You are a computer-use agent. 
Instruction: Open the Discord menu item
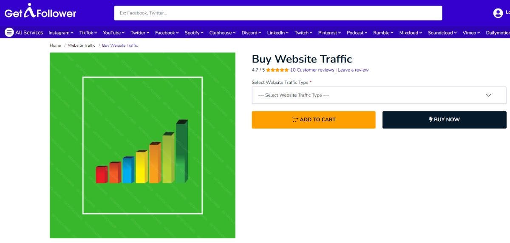click(251, 33)
